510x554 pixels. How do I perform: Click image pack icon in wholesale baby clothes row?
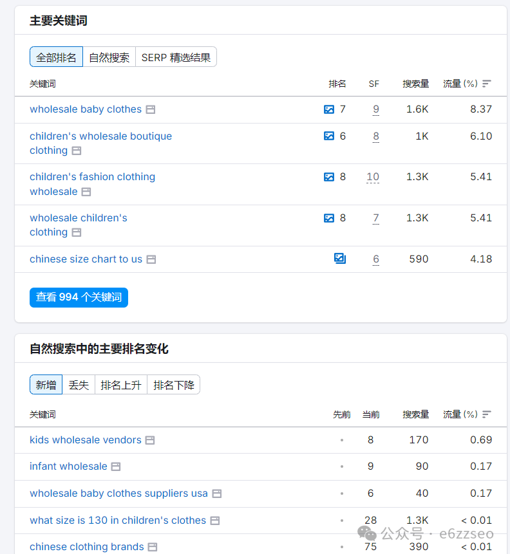tap(329, 109)
